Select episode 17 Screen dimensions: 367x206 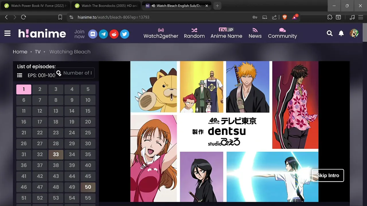click(x=40, y=122)
